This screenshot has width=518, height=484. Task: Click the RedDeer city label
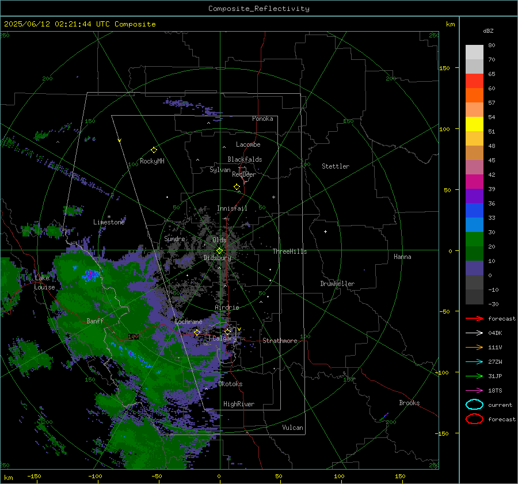point(244,174)
